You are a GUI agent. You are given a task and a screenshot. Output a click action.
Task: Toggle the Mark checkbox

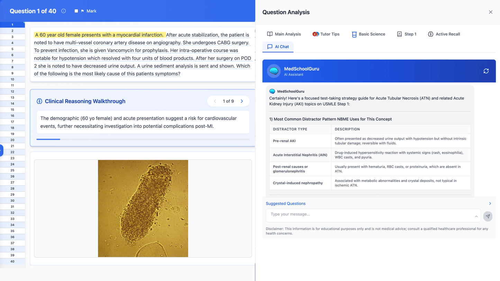[76, 11]
